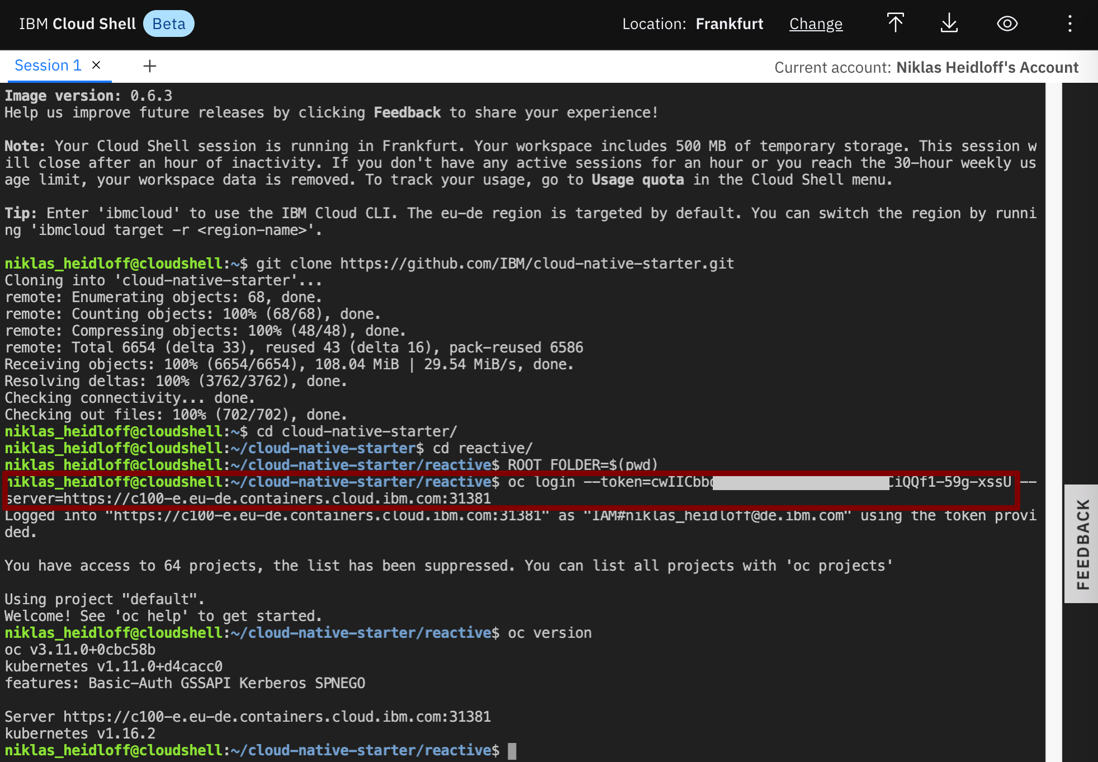Viewport: 1098px width, 762px height.
Task: Toggle the eye view icon in header
Action: click(x=1007, y=23)
